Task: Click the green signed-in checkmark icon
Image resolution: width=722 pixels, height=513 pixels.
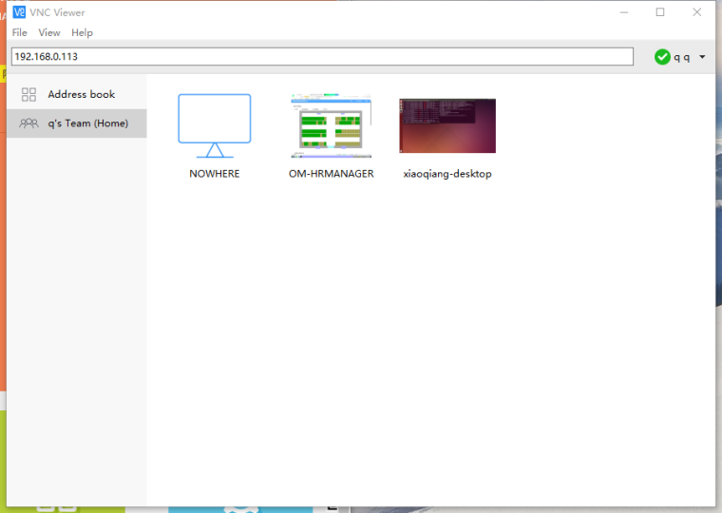Action: [662, 57]
